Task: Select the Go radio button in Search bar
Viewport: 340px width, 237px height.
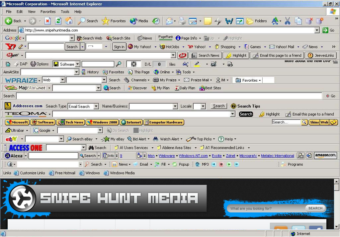Action: pyautogui.click(x=328, y=96)
